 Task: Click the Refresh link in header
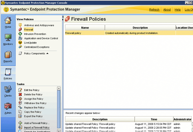(154, 10)
